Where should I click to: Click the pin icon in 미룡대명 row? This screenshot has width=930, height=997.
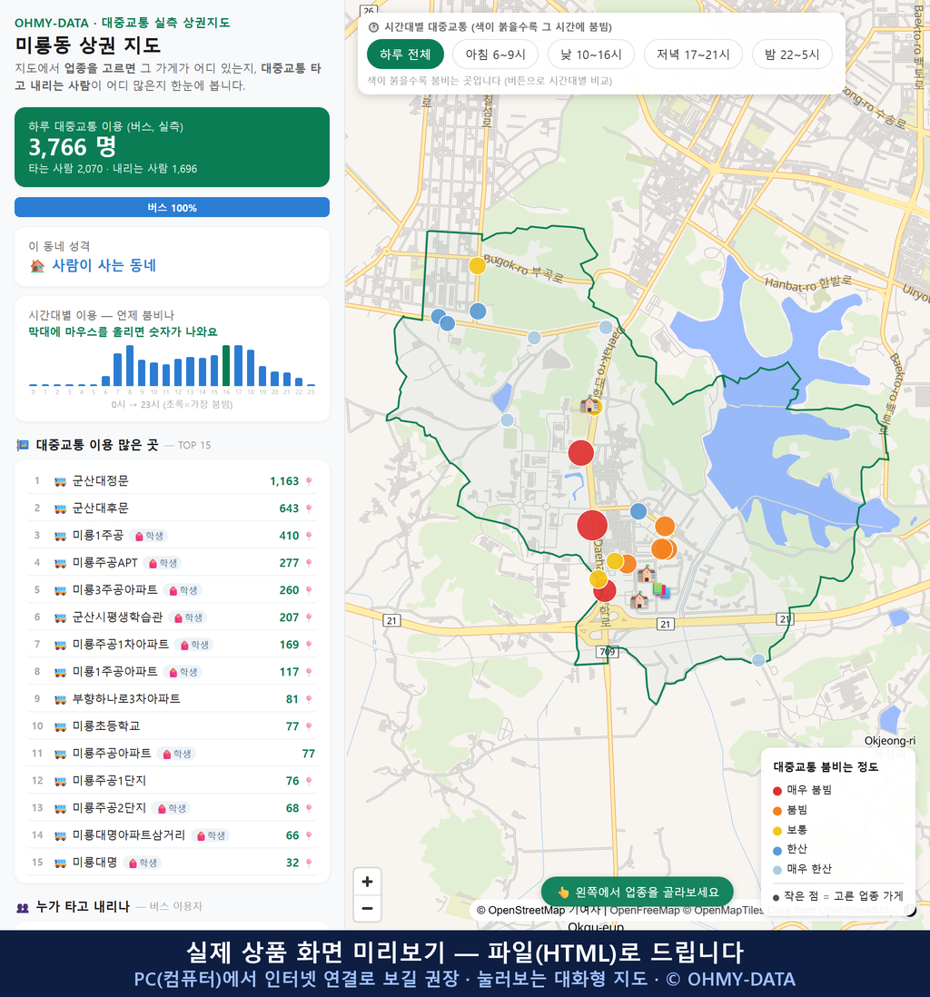click(309, 863)
